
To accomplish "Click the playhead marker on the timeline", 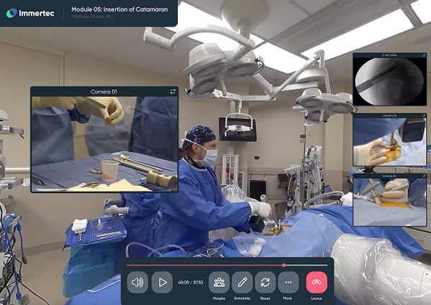I will tap(283, 266).
